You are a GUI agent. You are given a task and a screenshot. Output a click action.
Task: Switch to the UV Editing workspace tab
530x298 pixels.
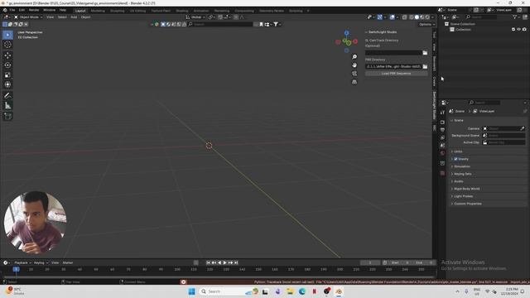coord(137,11)
